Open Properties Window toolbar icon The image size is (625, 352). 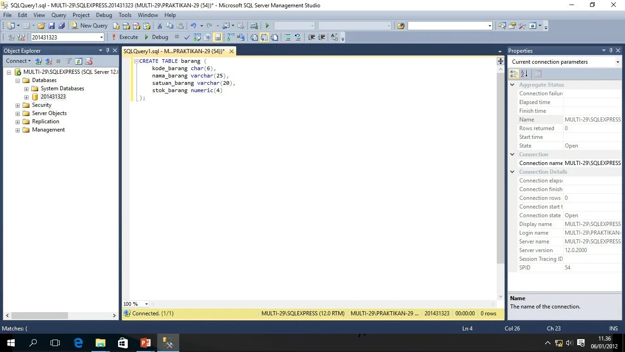click(512, 26)
